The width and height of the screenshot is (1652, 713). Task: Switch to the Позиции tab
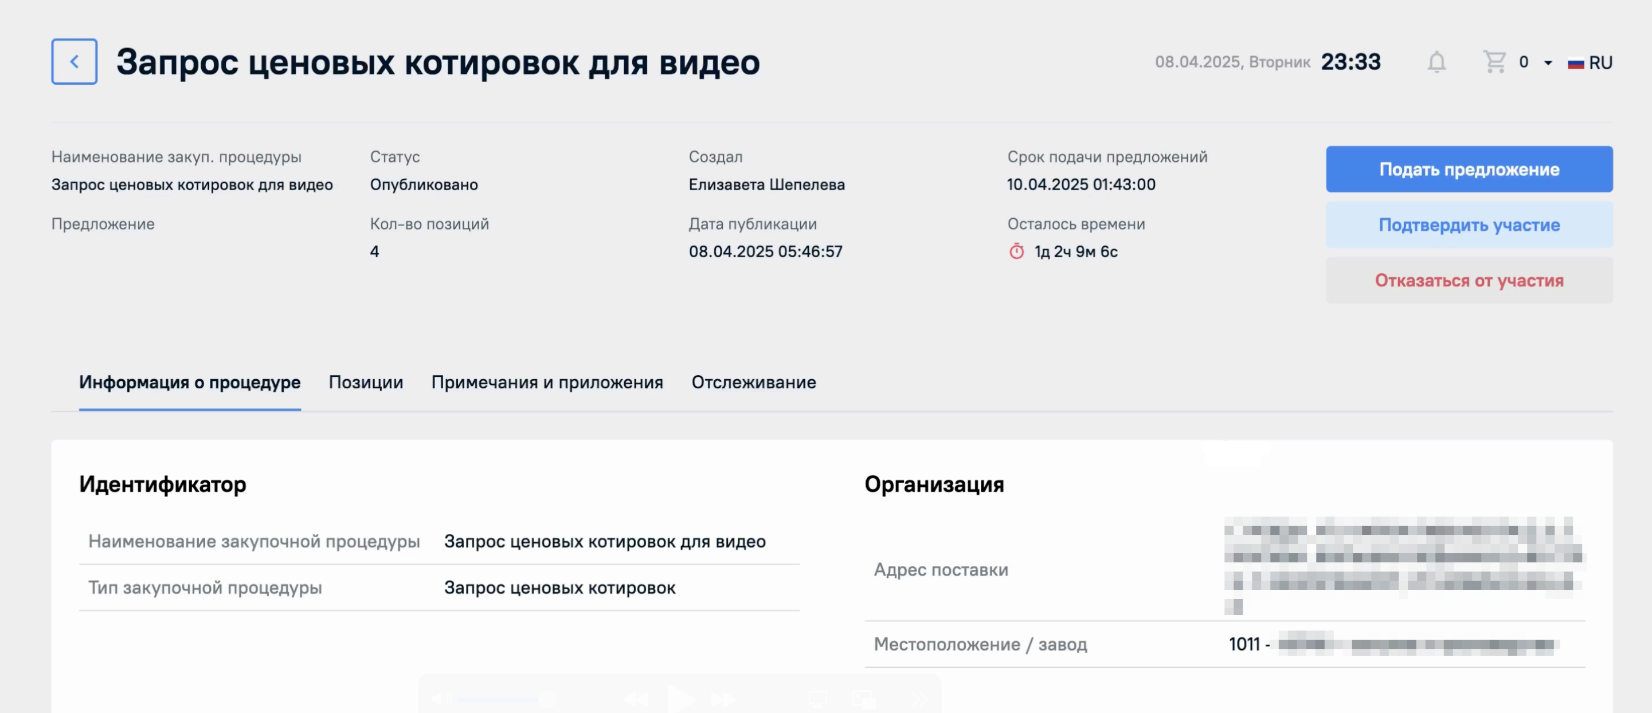tap(366, 383)
